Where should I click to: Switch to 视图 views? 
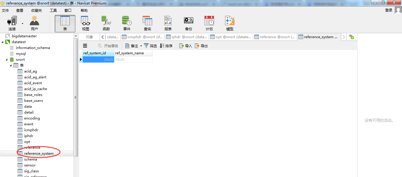(86, 23)
